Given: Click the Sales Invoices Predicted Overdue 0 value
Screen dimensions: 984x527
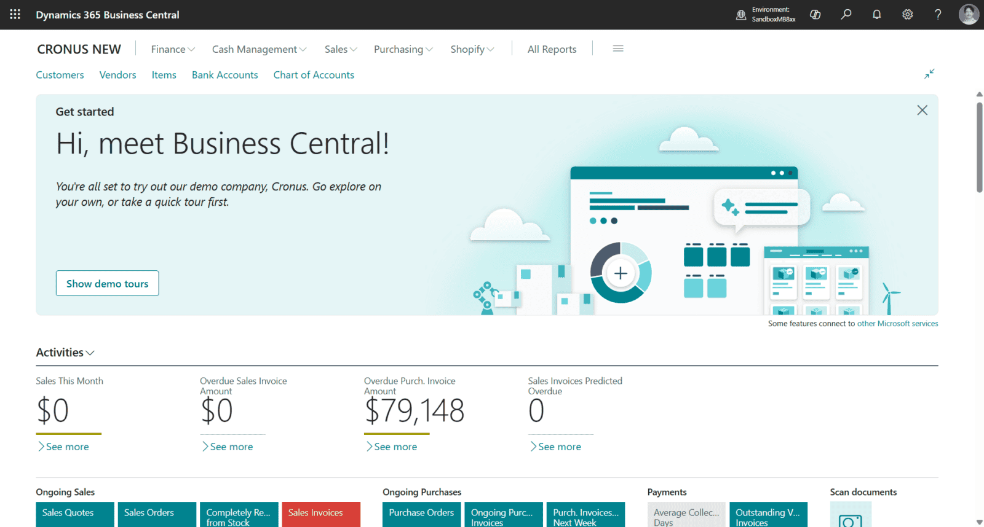Looking at the screenshot, I should [x=536, y=410].
